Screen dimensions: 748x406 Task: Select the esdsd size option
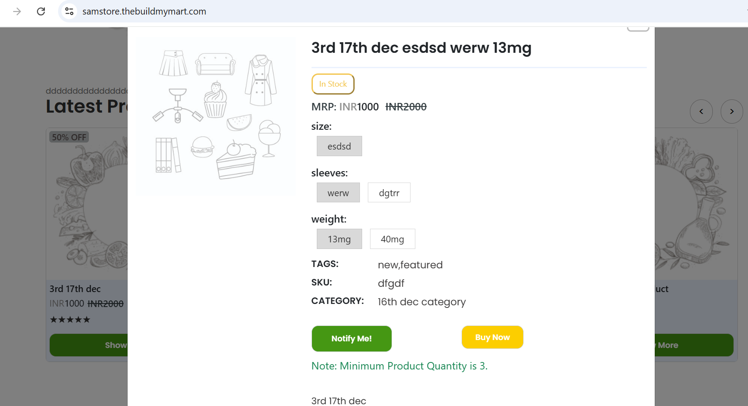click(339, 146)
